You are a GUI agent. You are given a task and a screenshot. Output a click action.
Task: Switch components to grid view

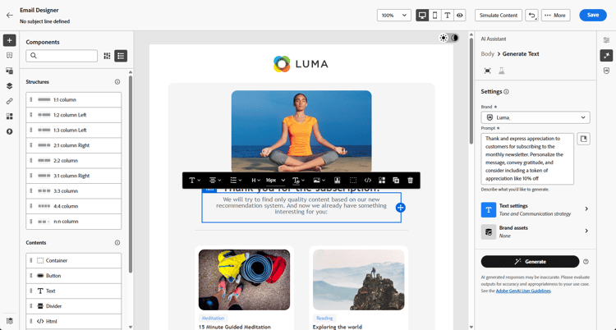tap(107, 56)
